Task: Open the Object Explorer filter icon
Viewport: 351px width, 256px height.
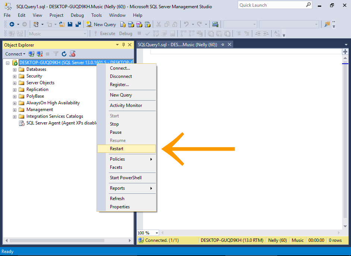Action: [56, 54]
